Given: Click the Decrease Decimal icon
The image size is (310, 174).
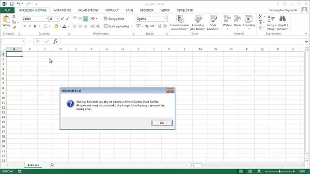Looking at the screenshot, I should coord(165,26).
